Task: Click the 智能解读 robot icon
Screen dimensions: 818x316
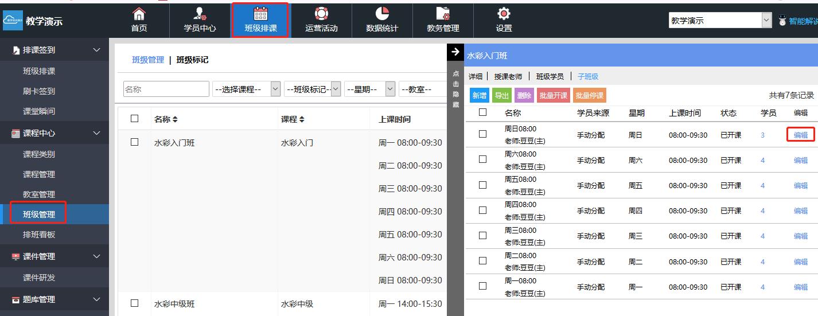Action: (x=782, y=21)
